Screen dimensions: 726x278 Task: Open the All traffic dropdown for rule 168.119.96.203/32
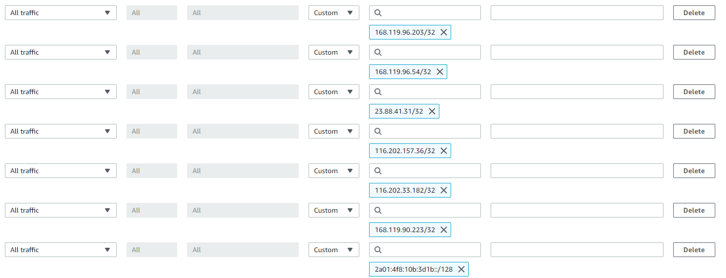61,13
